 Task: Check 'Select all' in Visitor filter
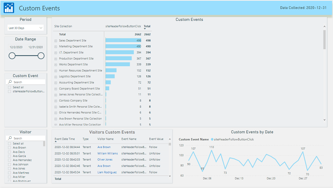tap(9, 143)
